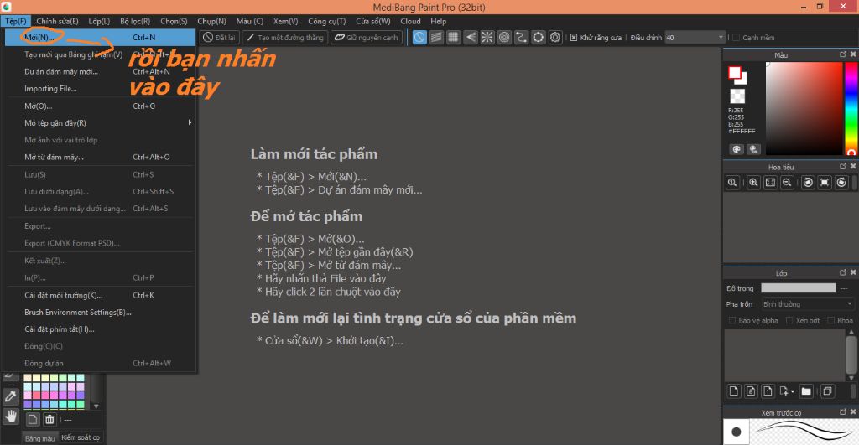The width and height of the screenshot is (859, 445).
Task: Select the foreground color swatch
Action: click(734, 72)
